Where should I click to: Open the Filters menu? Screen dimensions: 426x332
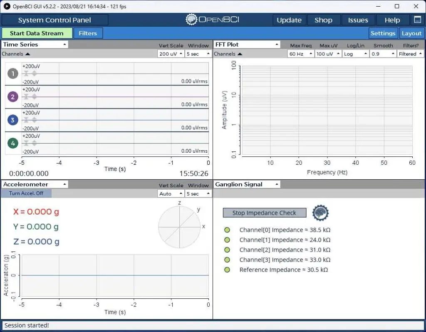pyautogui.click(x=88, y=33)
